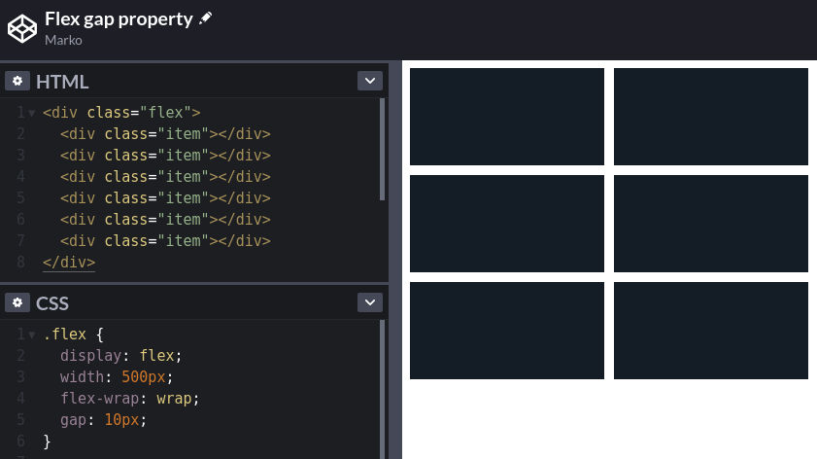
Task: Open HTML editor settings gear
Action: pos(17,82)
